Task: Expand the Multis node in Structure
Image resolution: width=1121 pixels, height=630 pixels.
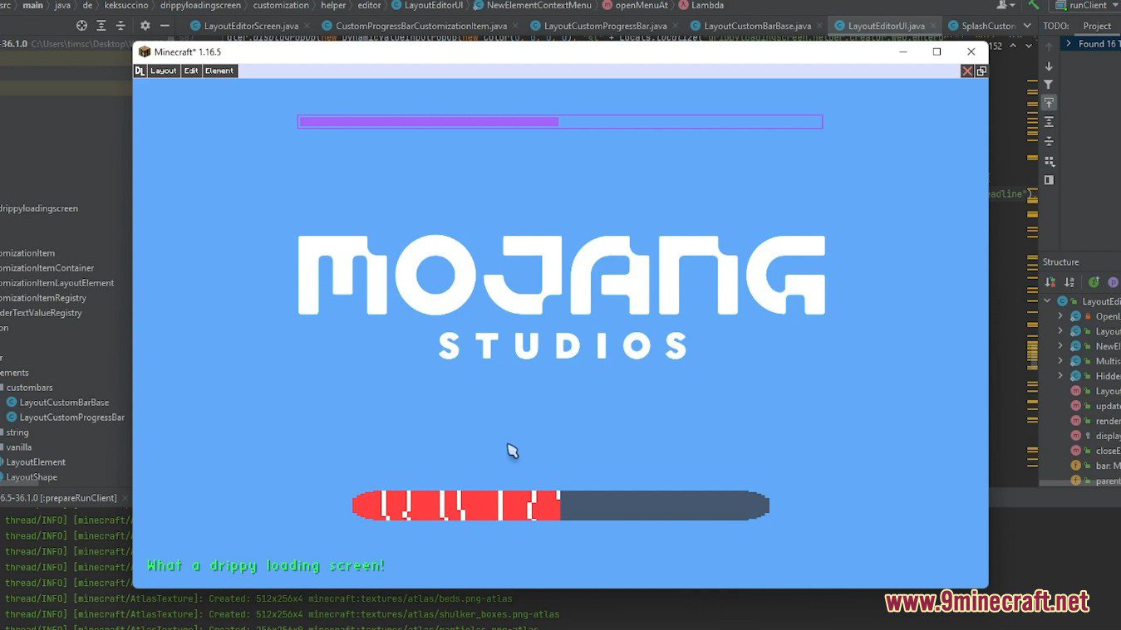Action: (x=1060, y=361)
